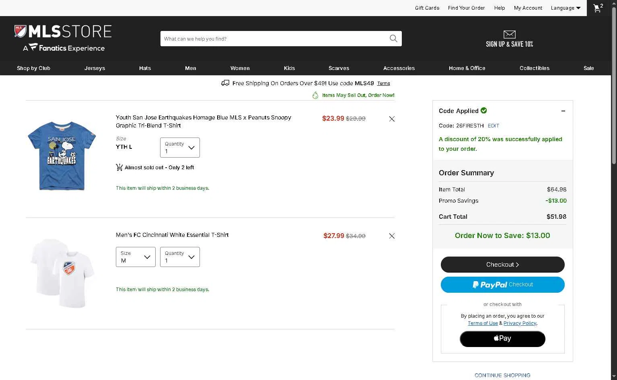617x380 pixels.
Task: Open Quantity dropdown for Earthquakes T-shirt
Action: coord(180,148)
